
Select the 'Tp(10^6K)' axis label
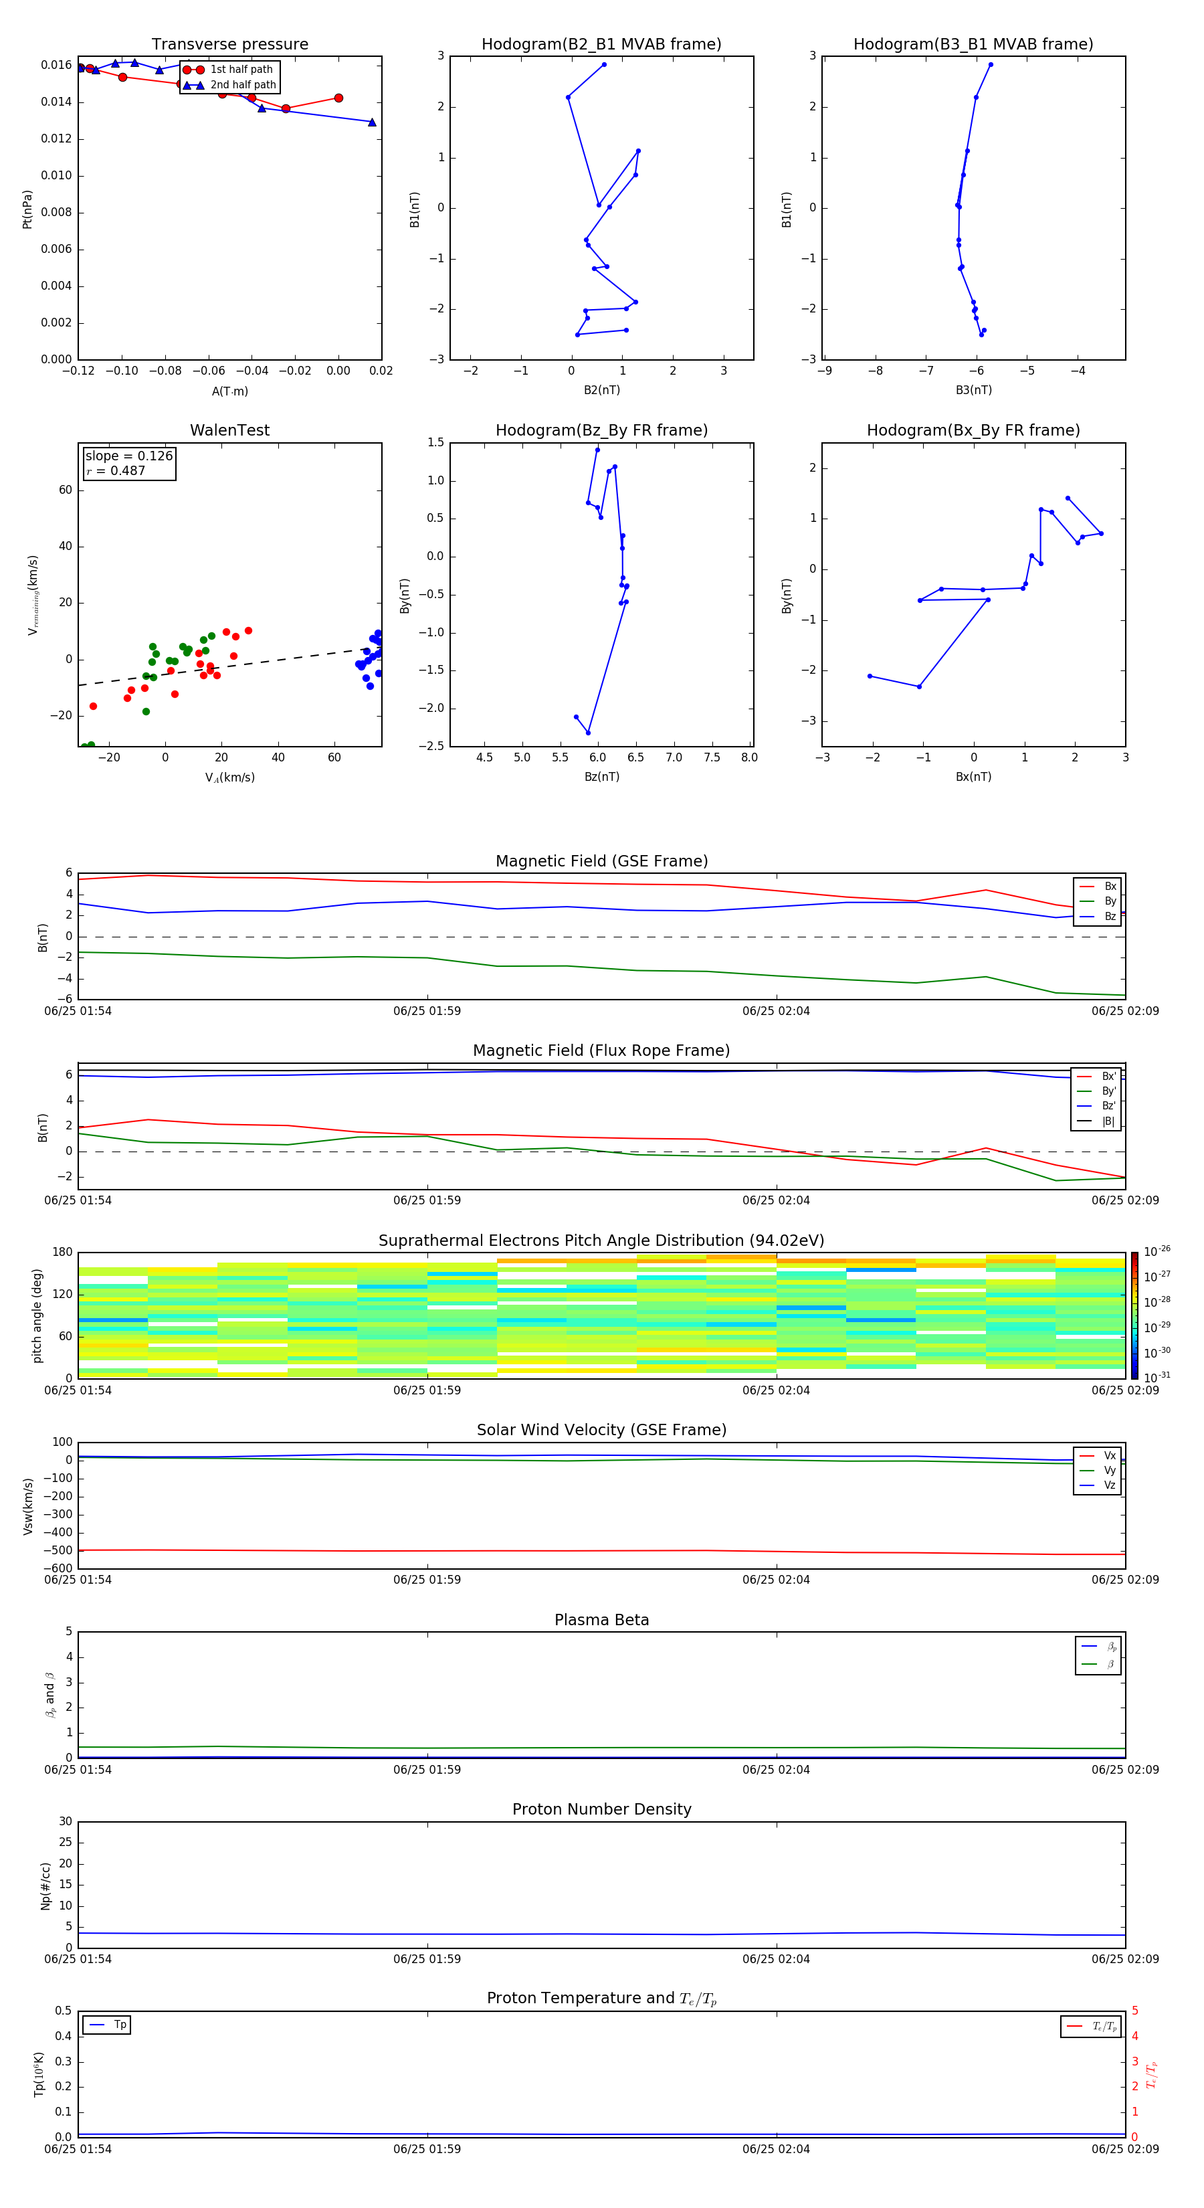39,2074
